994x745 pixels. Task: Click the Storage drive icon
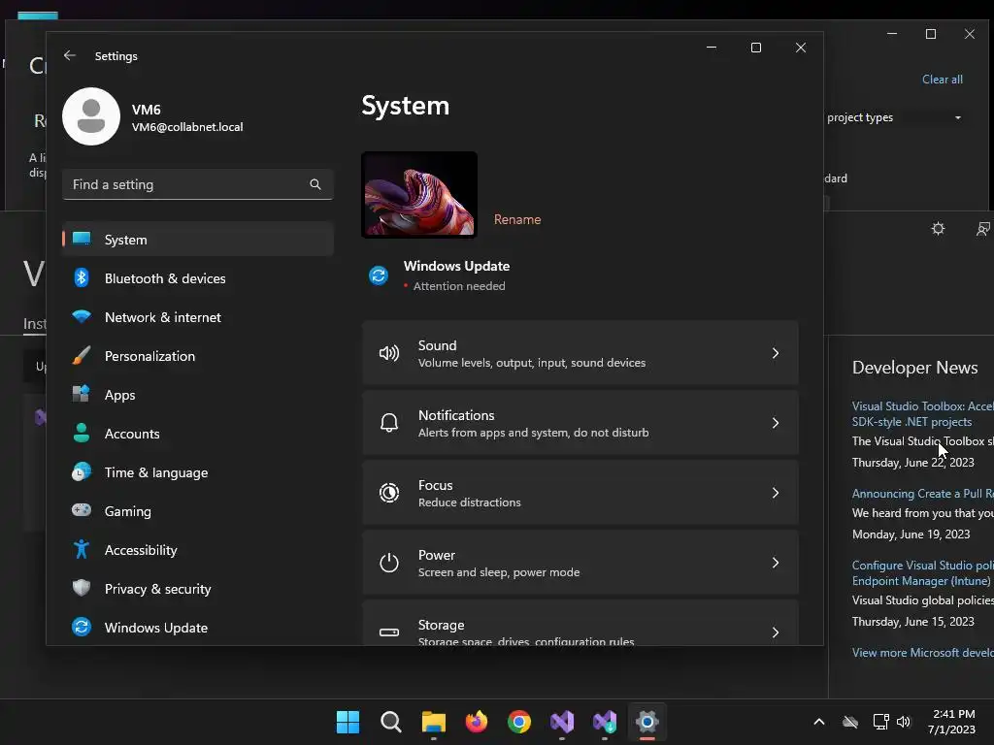(389, 632)
